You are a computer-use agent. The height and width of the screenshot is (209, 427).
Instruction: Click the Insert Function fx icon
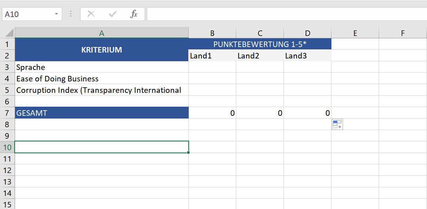coord(134,14)
